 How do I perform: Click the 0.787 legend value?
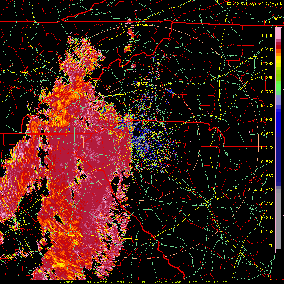tap(267, 92)
